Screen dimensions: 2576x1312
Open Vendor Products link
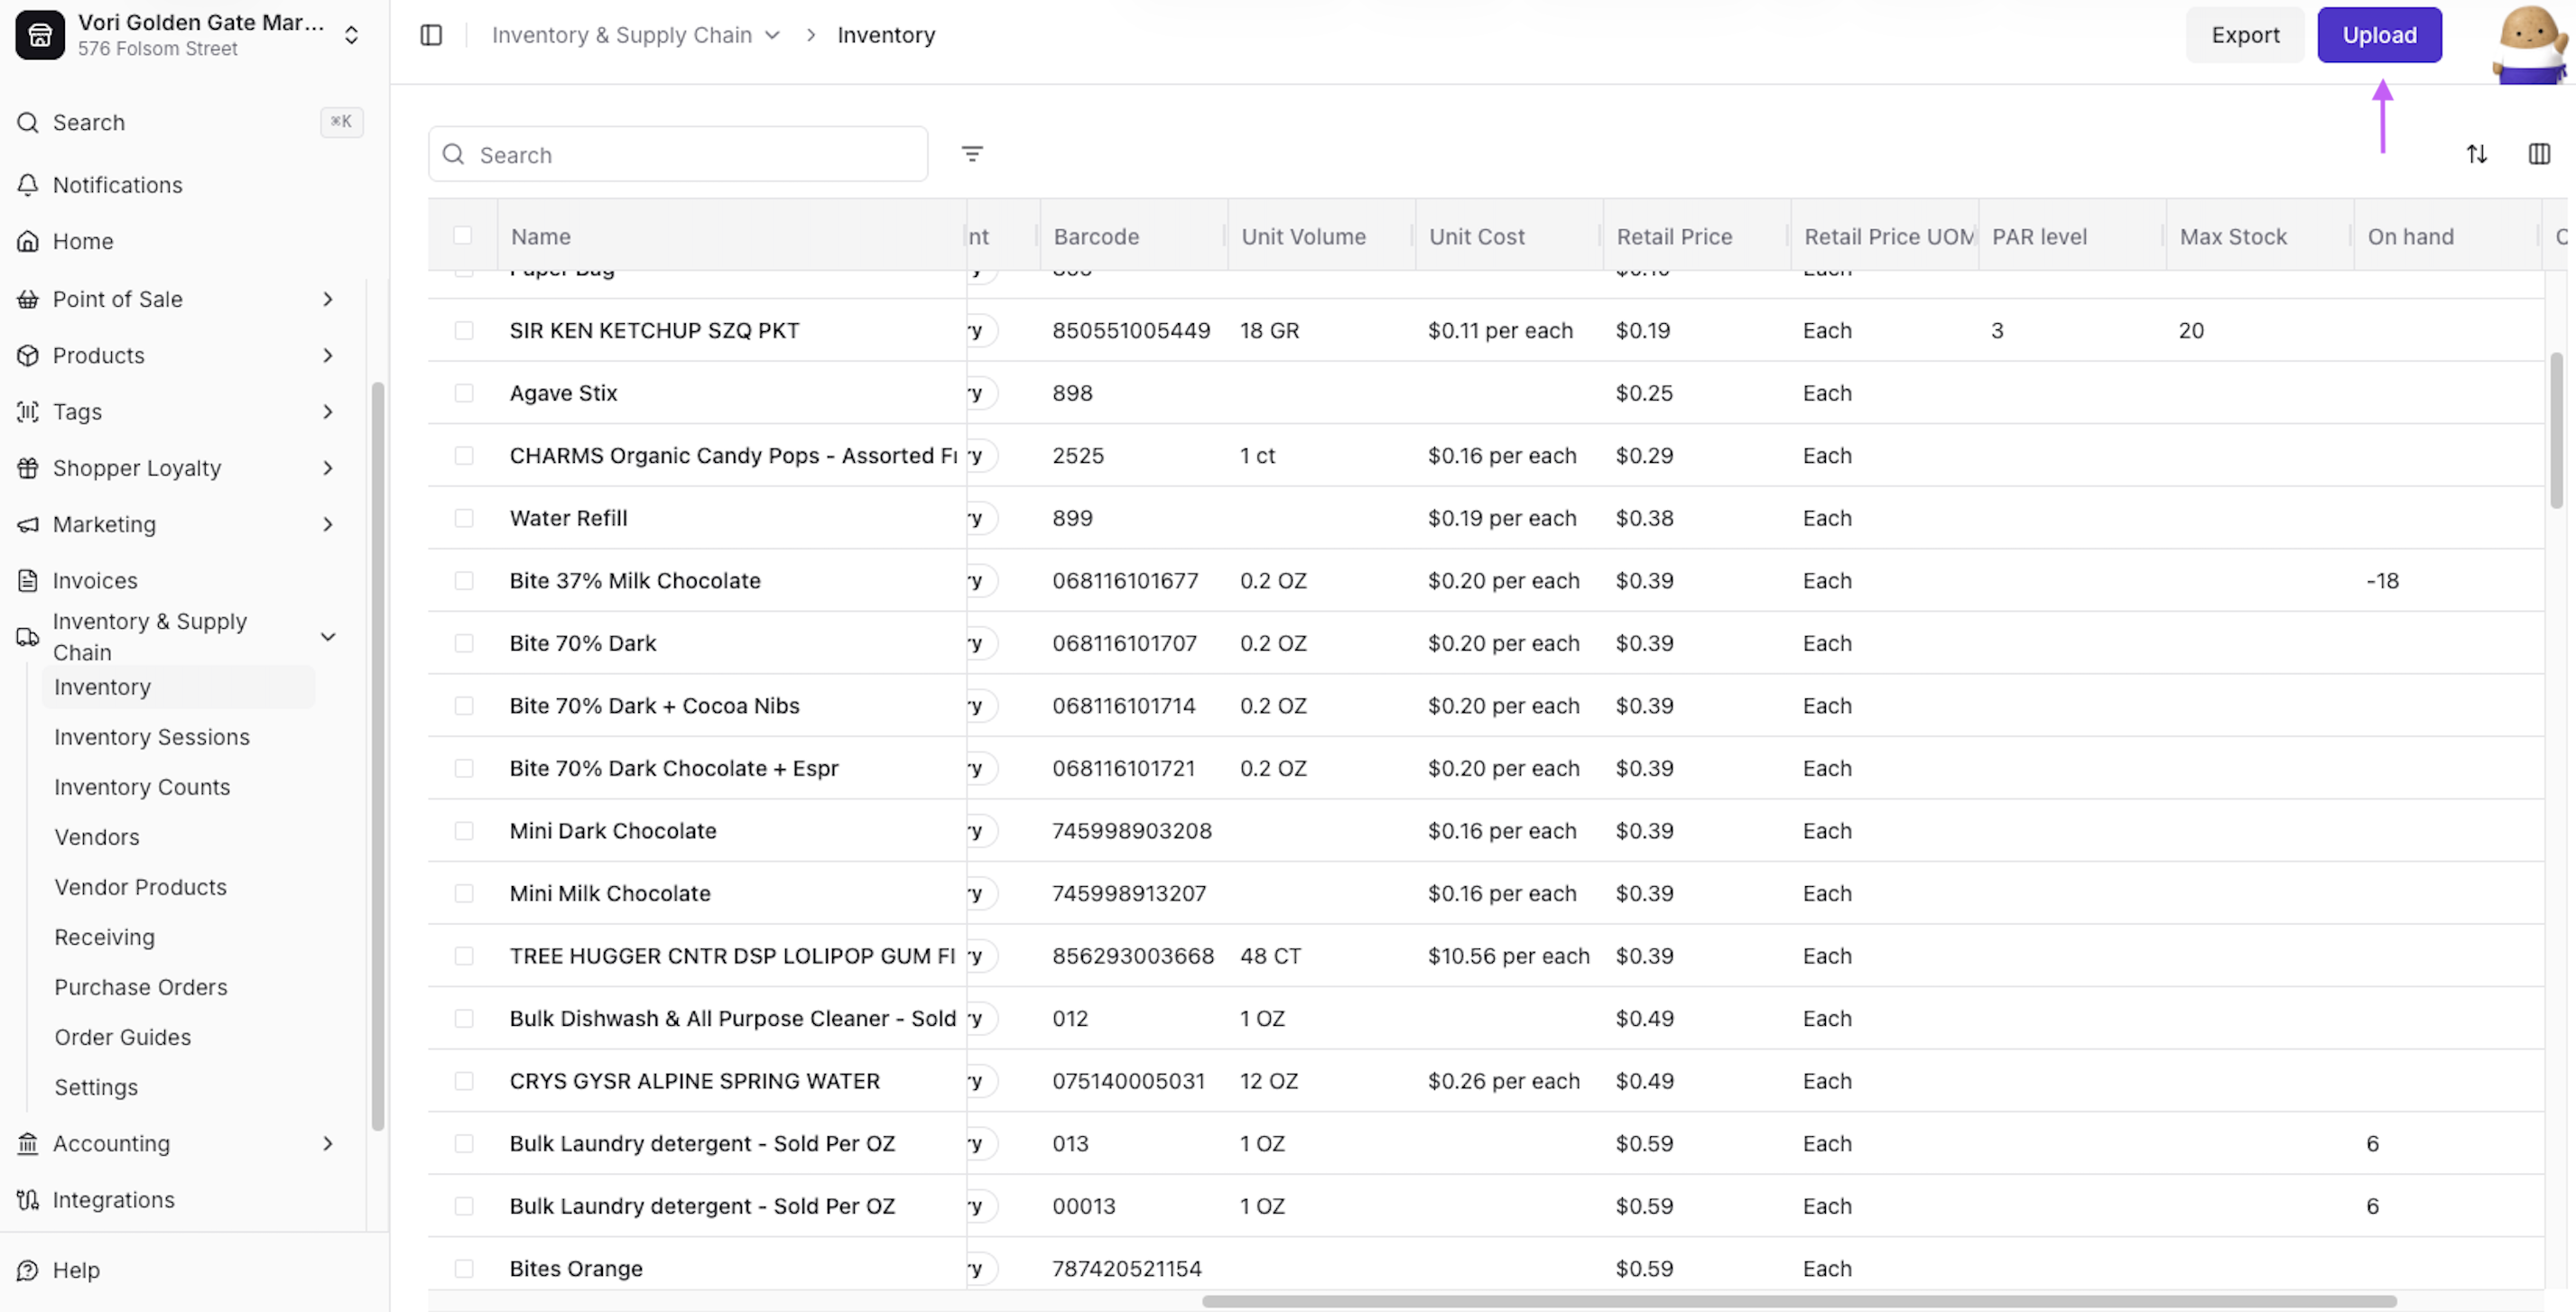click(x=141, y=887)
